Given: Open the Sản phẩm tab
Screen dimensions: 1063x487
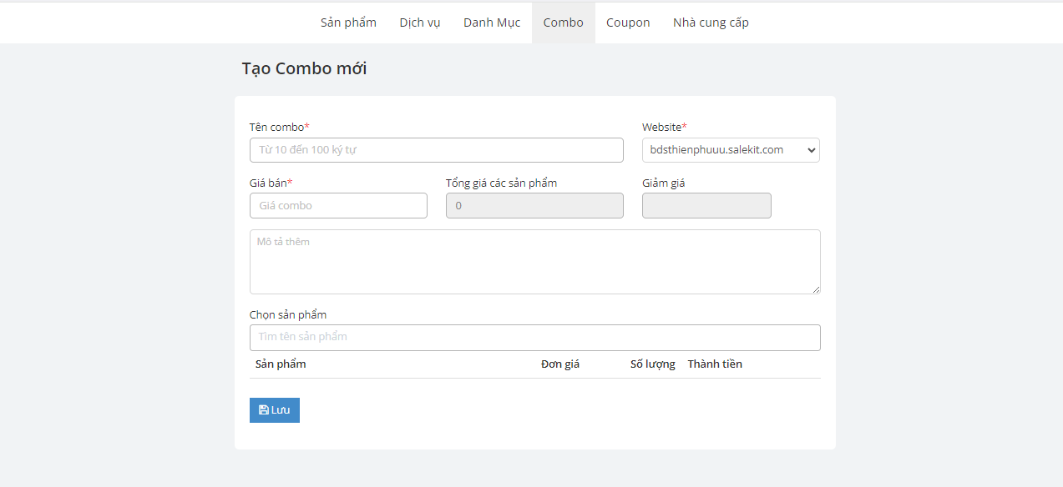Looking at the screenshot, I should point(348,23).
